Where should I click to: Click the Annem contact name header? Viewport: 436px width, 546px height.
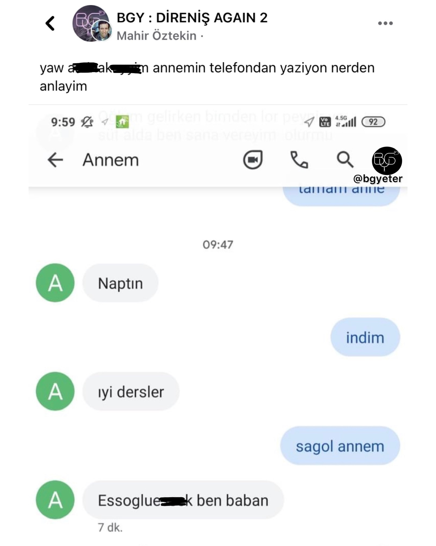[110, 160]
